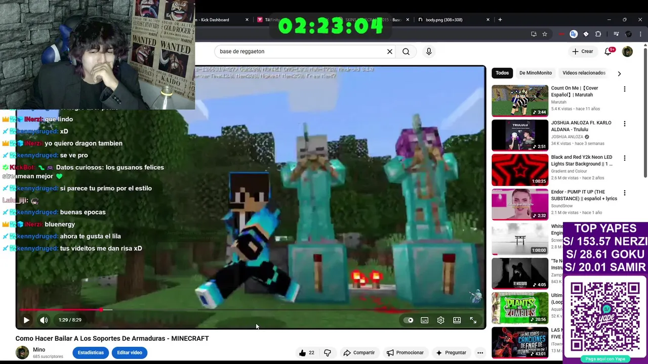The image size is (648, 364).
Task: Open options for JOSHUA ANLOZA Trululu video
Action: [x=624, y=124]
